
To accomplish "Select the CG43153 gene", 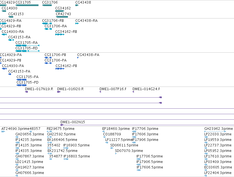I will click(x=11, y=17).
